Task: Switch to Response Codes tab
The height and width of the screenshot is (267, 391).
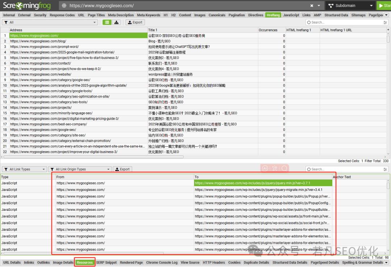Action: click(x=62, y=15)
